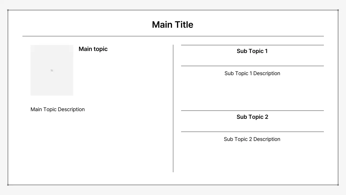Viewport: 346px width, 195px height.
Task: Select the vertical divider line between columns
Action: (x=173, y=108)
